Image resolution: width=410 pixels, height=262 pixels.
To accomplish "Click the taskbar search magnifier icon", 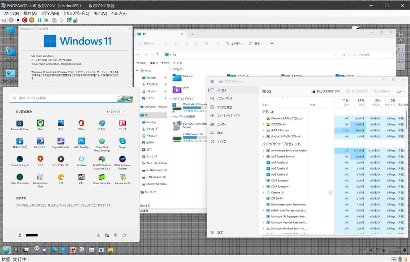I will pos(16,250).
